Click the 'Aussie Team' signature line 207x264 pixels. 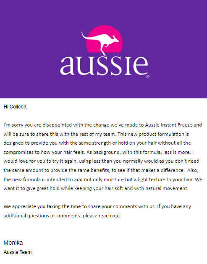tap(18, 252)
